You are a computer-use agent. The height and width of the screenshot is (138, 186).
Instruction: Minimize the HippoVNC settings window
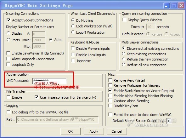click(x=166, y=6)
